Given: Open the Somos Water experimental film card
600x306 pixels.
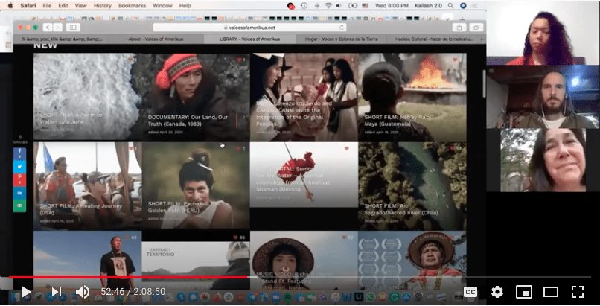Looking at the screenshot, I should point(304,175).
